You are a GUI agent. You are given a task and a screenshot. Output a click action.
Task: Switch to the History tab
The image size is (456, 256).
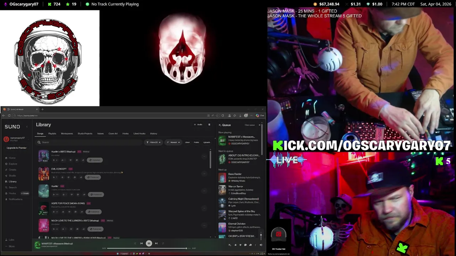(154, 133)
